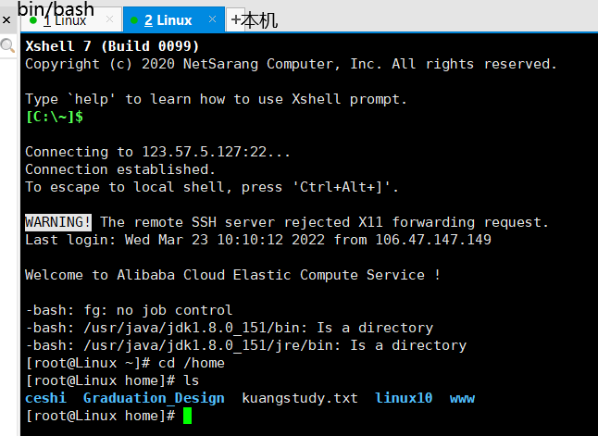Click the server address 123.57.5.127:22
The image size is (598, 436).
pos(216,152)
